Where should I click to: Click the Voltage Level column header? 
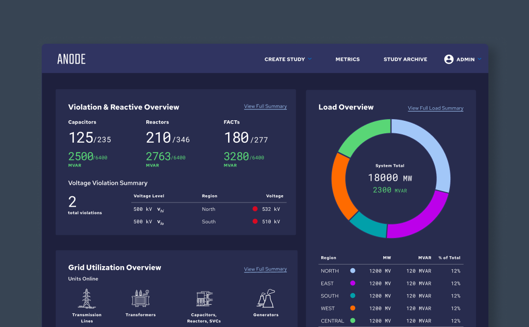(x=149, y=196)
